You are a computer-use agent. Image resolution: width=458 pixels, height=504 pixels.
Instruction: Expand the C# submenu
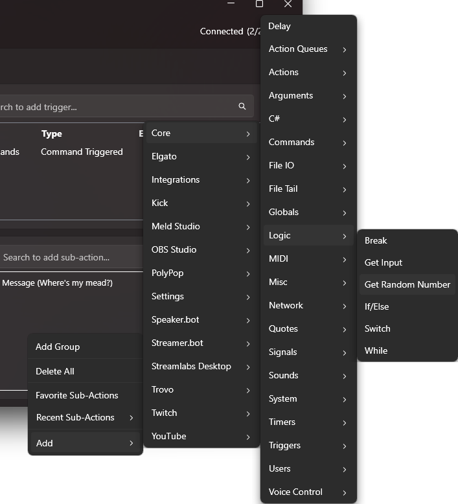(x=308, y=119)
